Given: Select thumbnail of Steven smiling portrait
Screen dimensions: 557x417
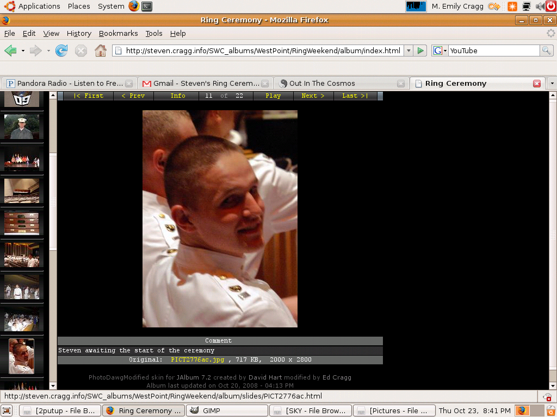Looking at the screenshot, I should tap(22, 356).
